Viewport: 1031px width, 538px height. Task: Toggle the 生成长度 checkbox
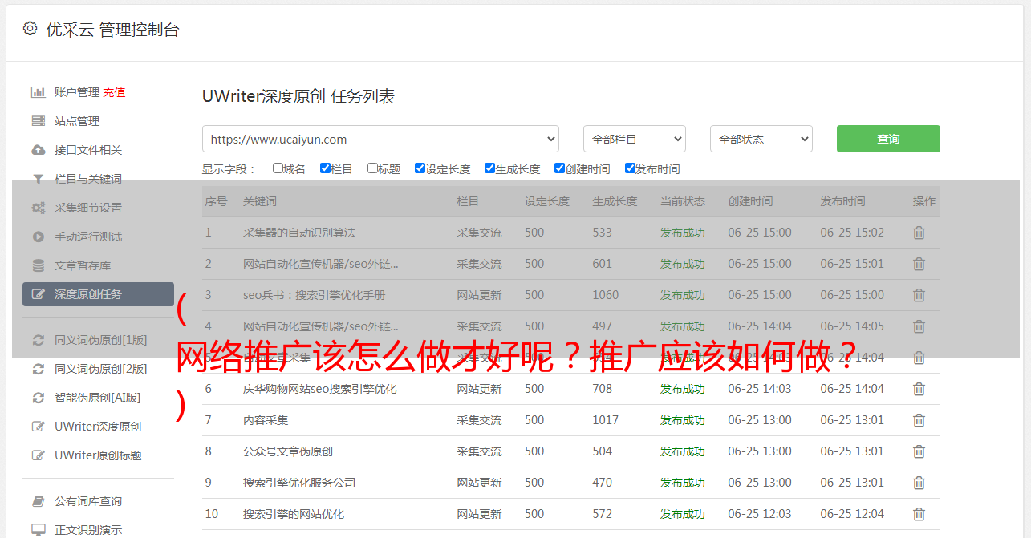click(x=489, y=168)
